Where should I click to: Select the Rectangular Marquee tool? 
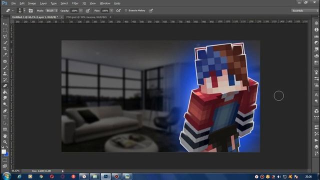[x=5, y=30]
